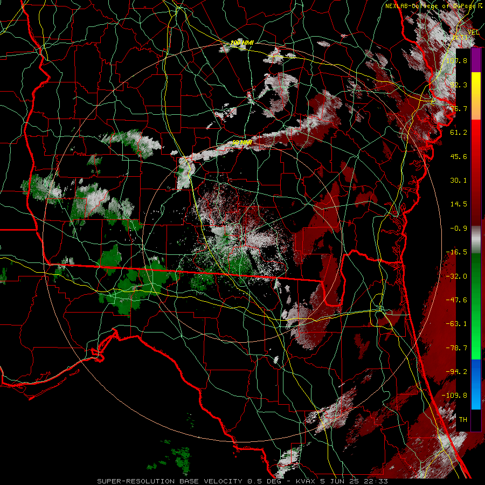Click the -78.7 legend value
485x485 pixels.
point(456,348)
